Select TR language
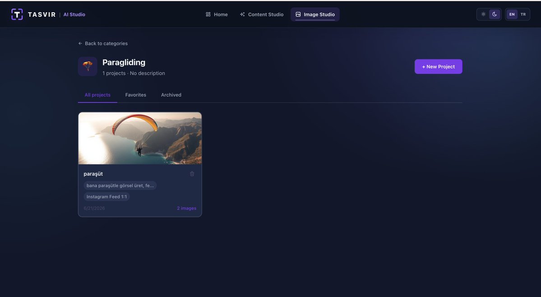541x297 pixels. (523, 14)
